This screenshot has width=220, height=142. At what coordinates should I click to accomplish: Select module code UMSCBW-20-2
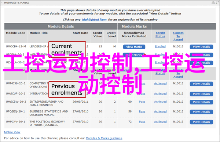16,102
